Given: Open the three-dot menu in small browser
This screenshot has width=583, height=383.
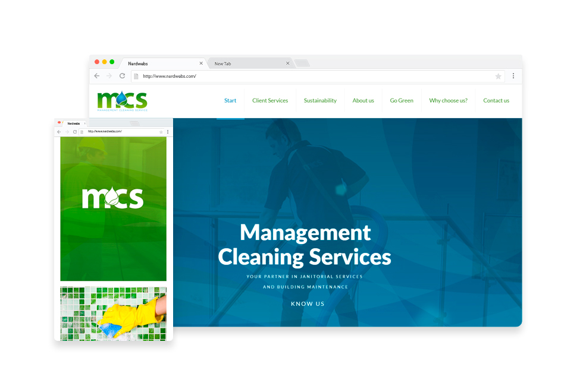Looking at the screenshot, I should point(168,132).
